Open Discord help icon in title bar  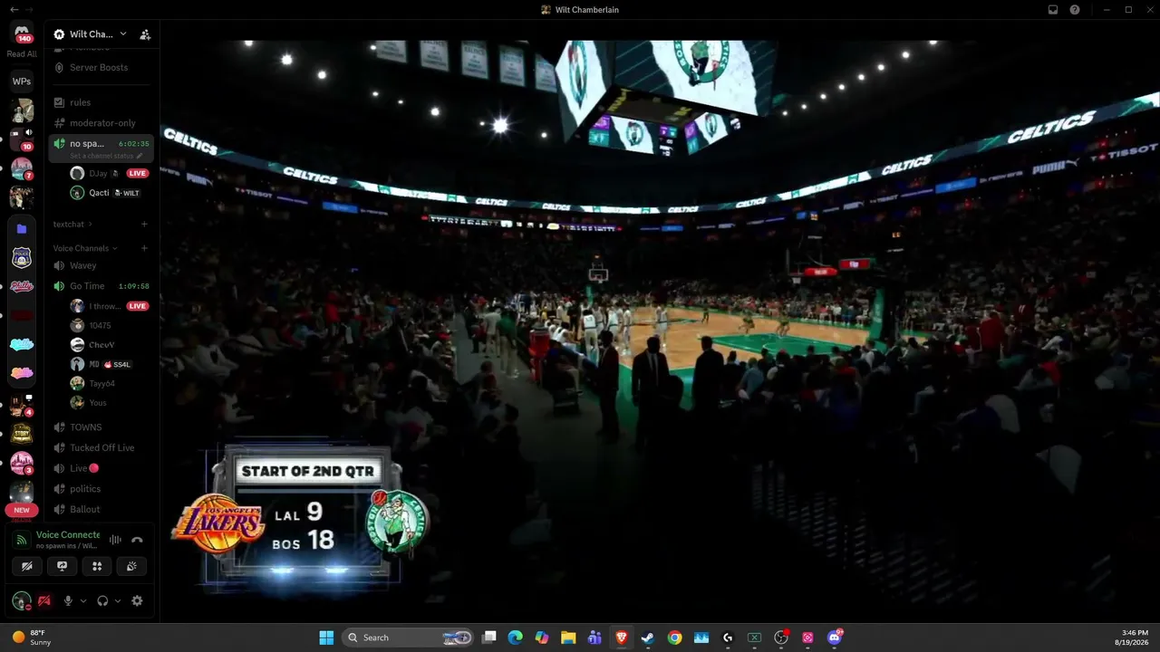pyautogui.click(x=1075, y=10)
